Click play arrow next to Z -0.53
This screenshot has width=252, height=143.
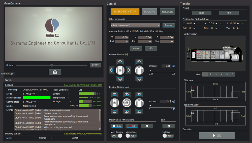[238, 23]
